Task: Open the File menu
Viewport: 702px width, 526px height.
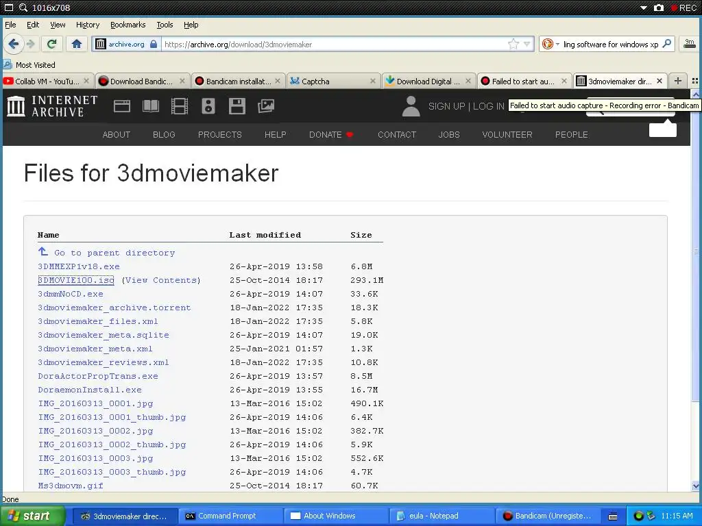Action: 10,25
